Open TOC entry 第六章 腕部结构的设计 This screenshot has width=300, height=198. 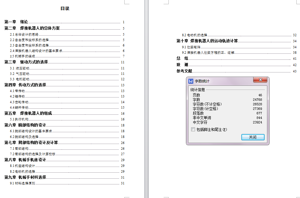click(x=64, y=125)
